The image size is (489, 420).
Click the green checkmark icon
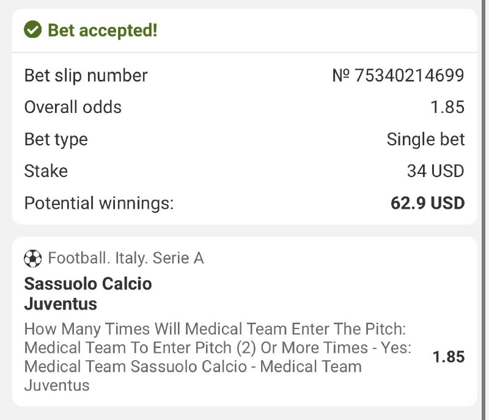[x=32, y=30]
